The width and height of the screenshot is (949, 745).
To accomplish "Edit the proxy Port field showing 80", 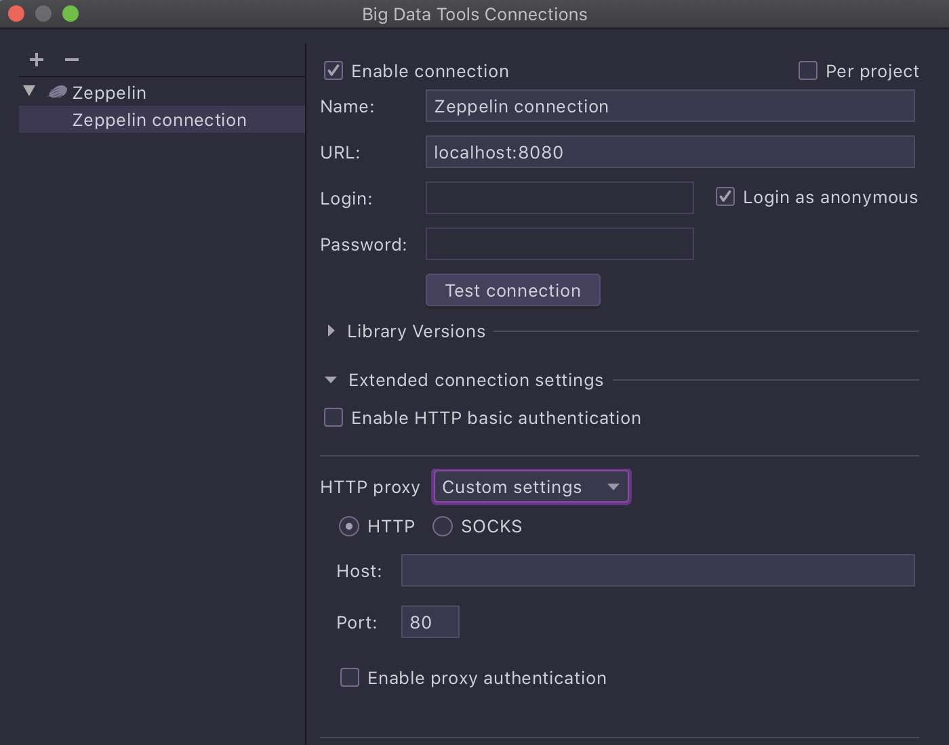I will 430,622.
